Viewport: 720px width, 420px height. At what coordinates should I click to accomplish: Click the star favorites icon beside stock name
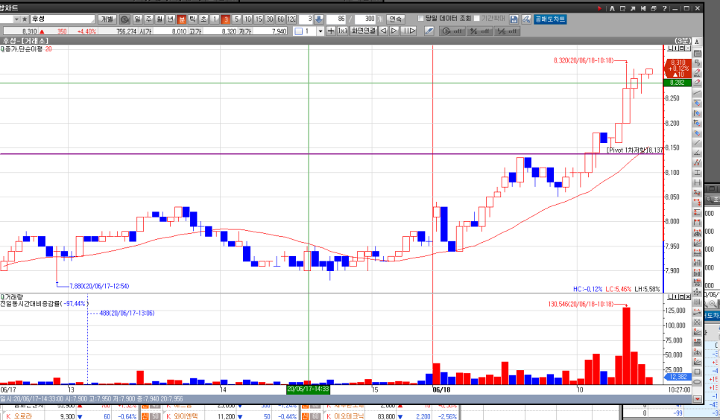[25, 19]
